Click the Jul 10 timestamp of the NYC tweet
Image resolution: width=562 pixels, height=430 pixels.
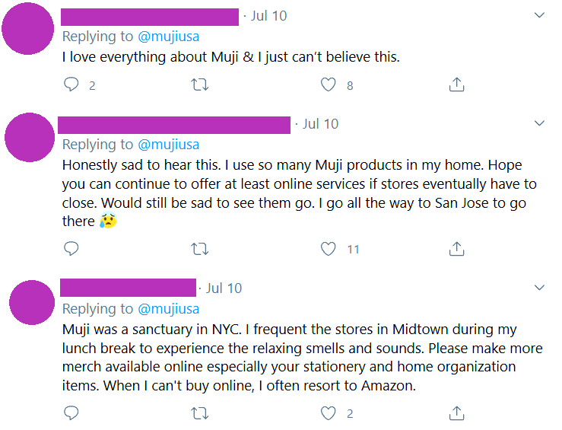pyautogui.click(x=224, y=288)
